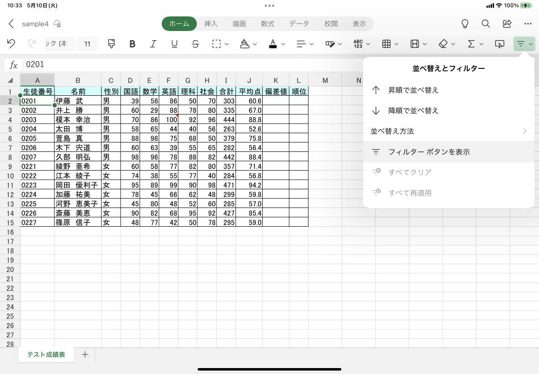Open the 校閲 tab
The image size is (539, 374).
pos(331,24)
